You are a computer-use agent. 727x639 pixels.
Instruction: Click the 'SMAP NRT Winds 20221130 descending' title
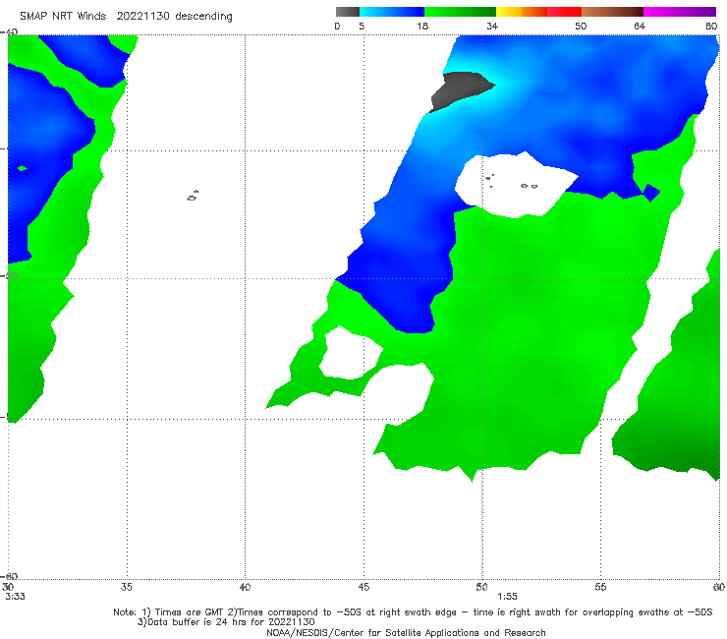click(126, 16)
